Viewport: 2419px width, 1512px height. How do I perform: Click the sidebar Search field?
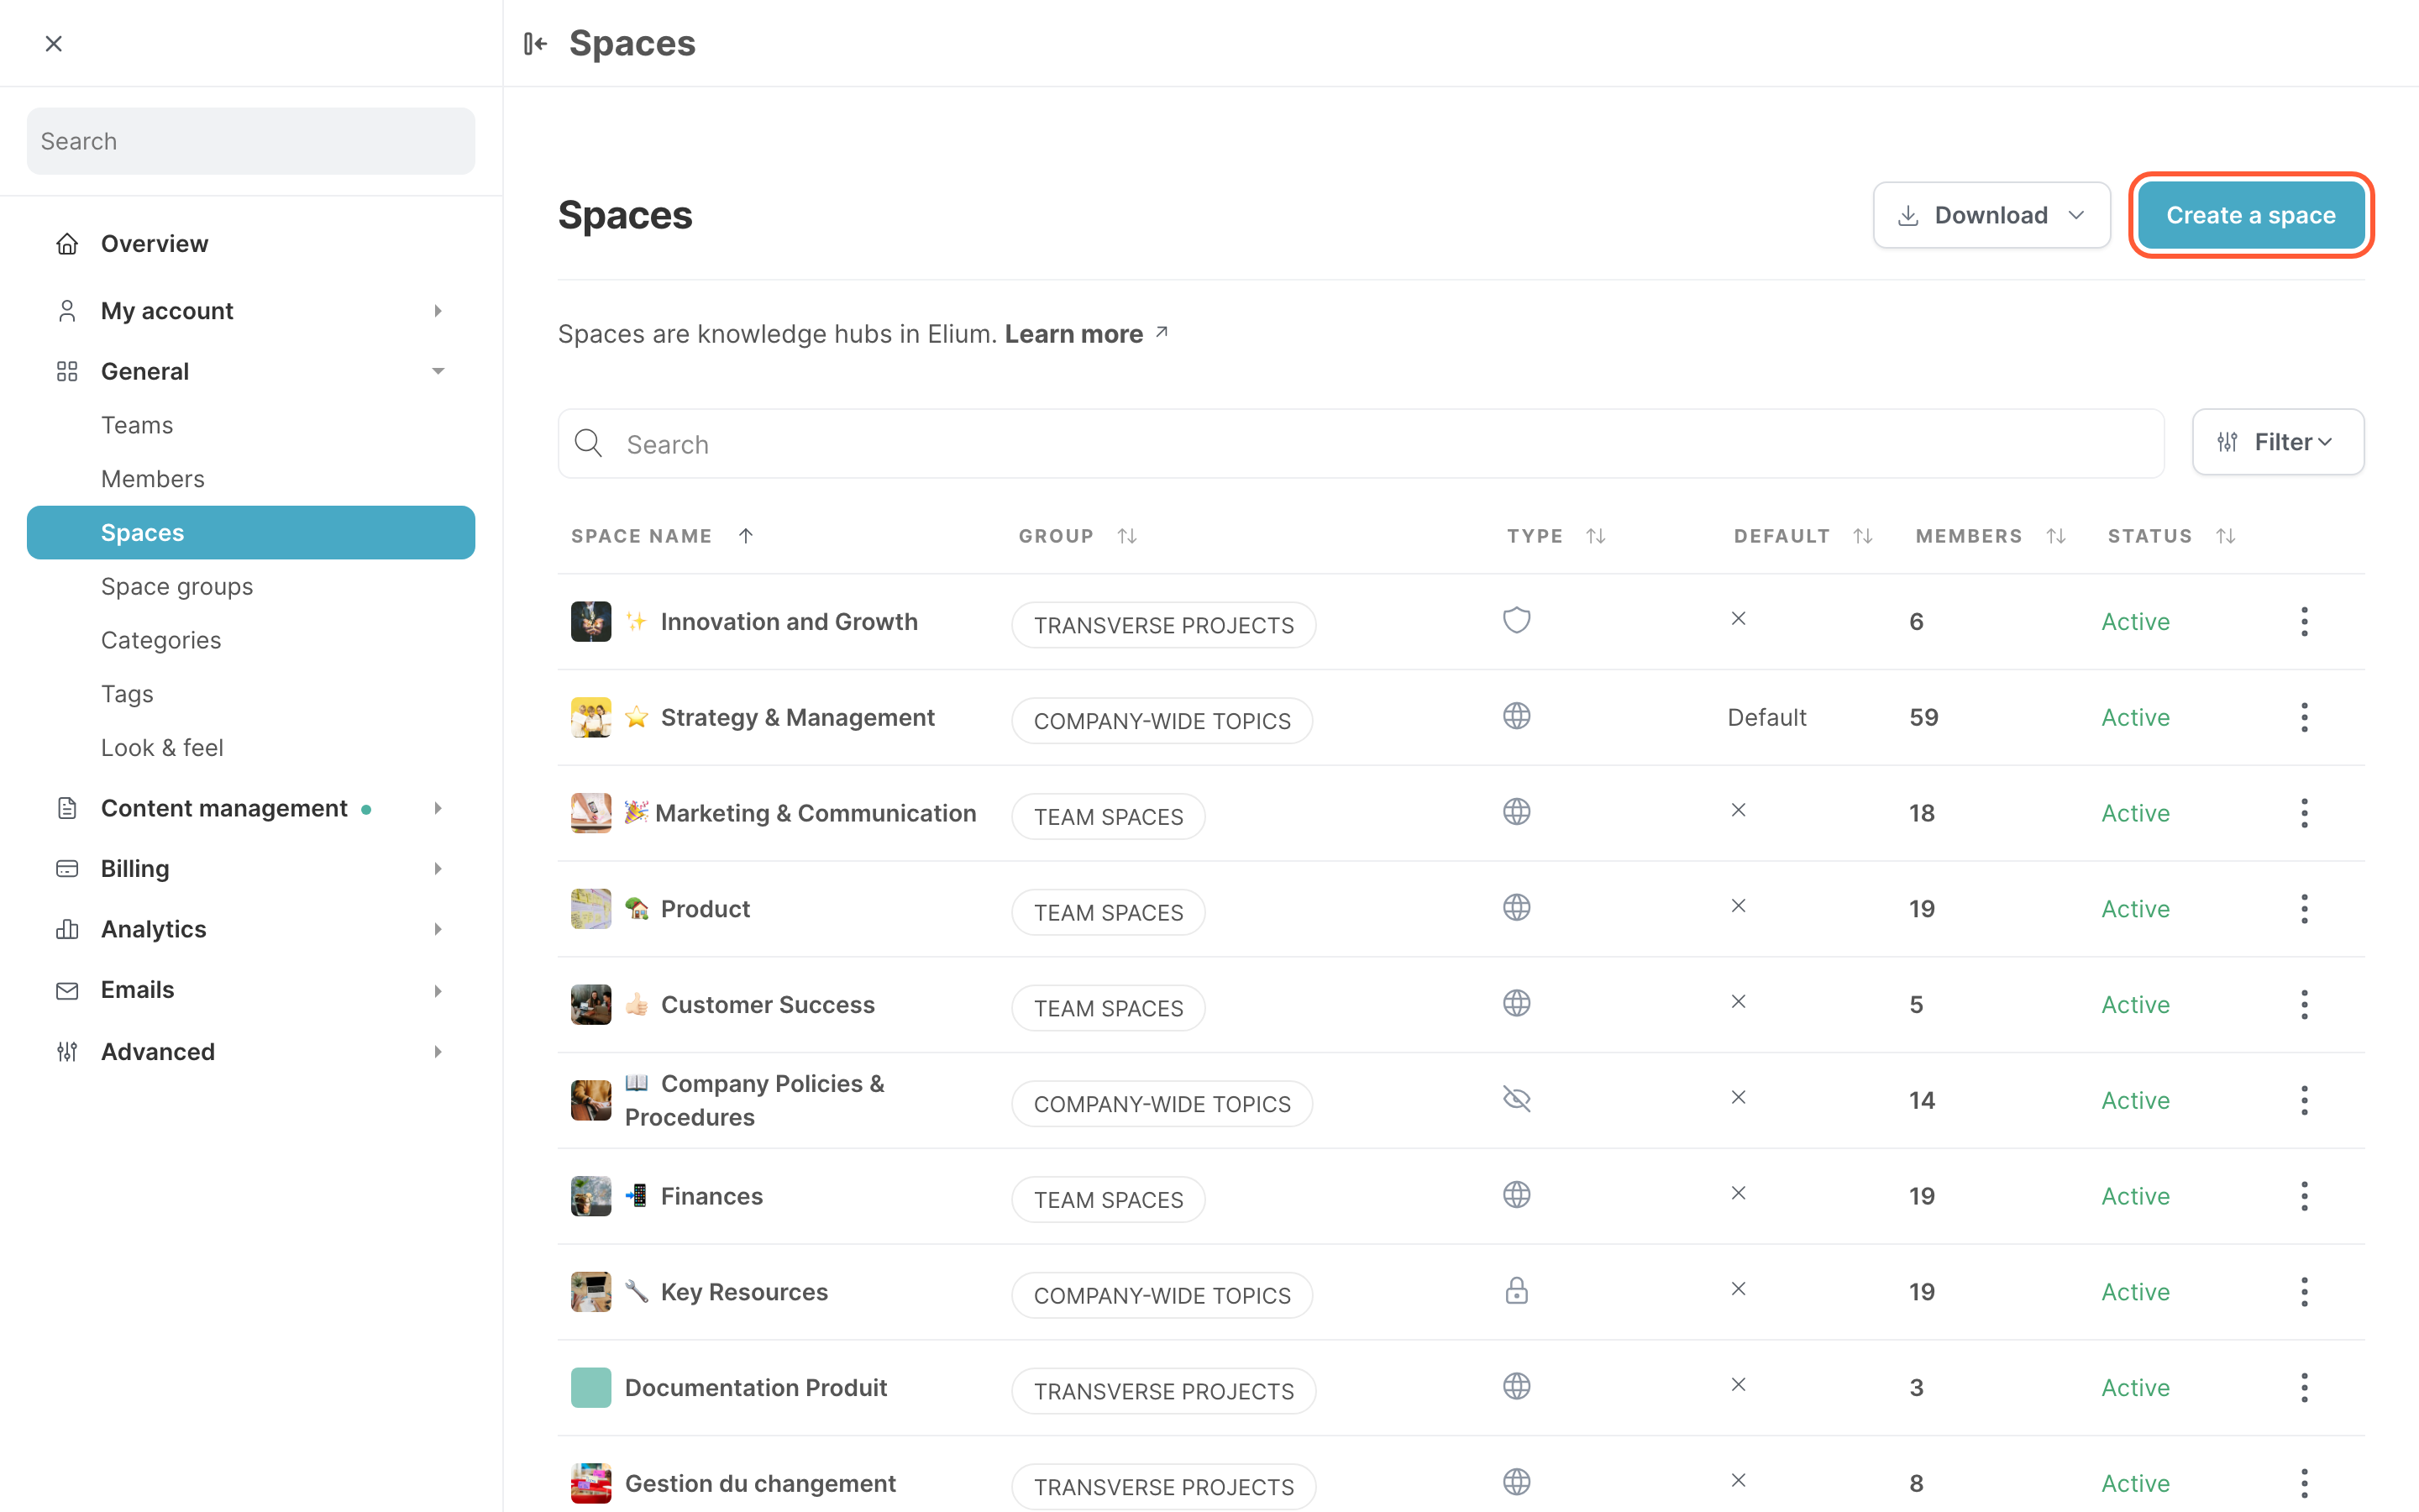(x=250, y=141)
